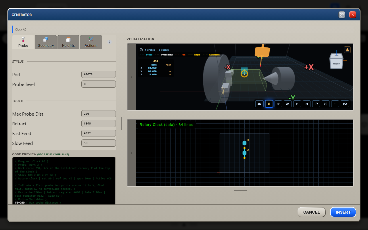Toggle the solid stock cube view
The image size is (368, 230).
point(269,104)
